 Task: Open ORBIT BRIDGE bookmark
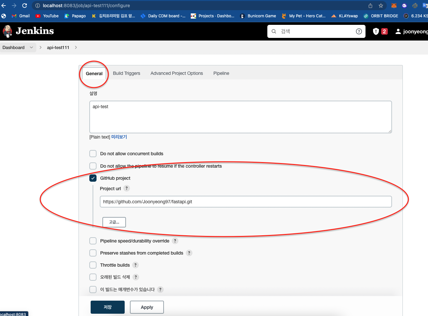click(x=381, y=16)
